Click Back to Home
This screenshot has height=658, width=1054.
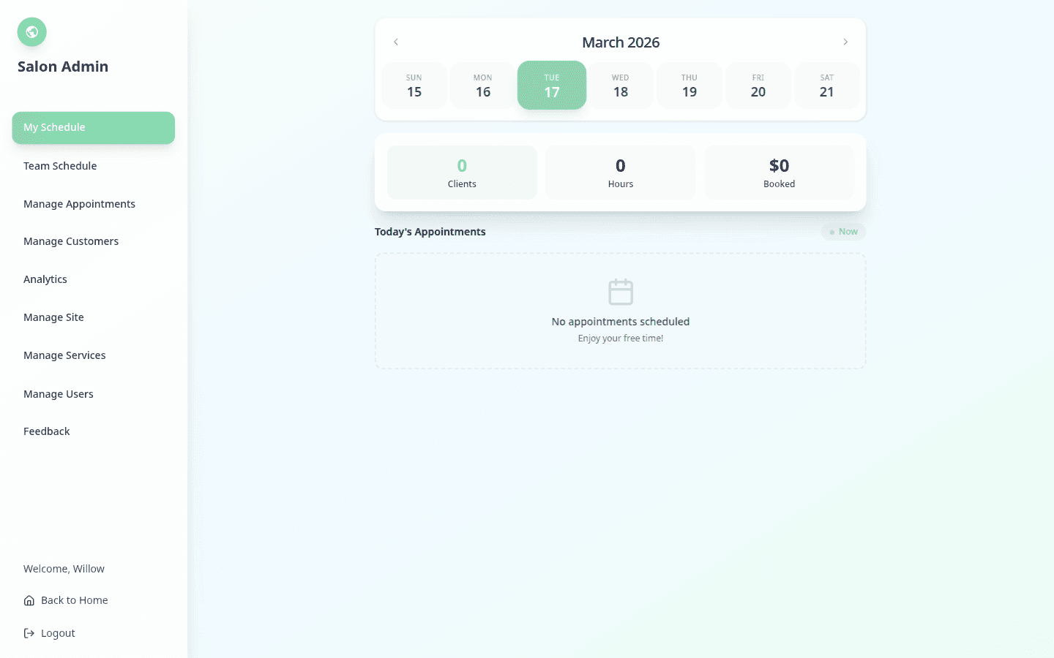pos(73,600)
